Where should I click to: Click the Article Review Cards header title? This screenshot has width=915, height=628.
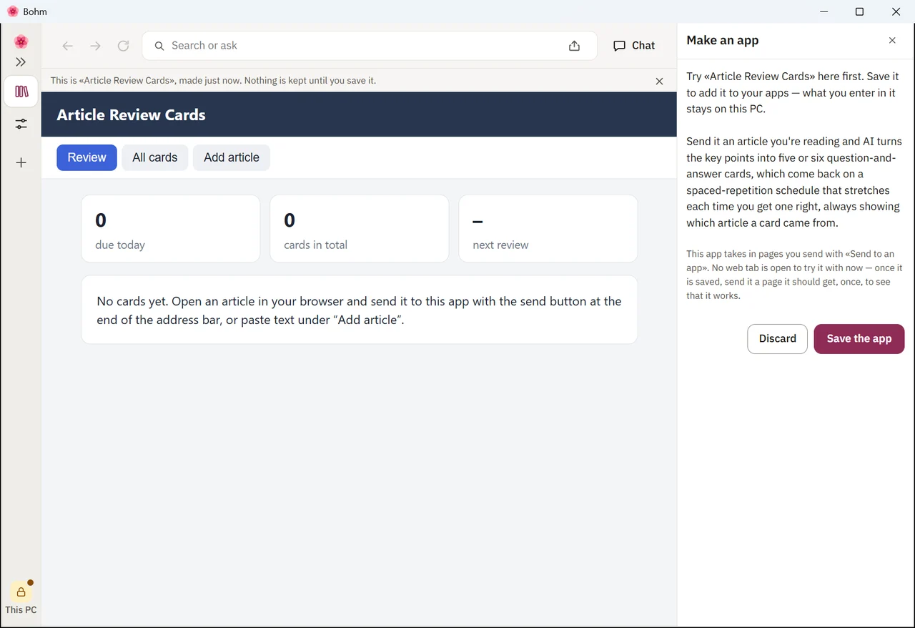coord(131,115)
